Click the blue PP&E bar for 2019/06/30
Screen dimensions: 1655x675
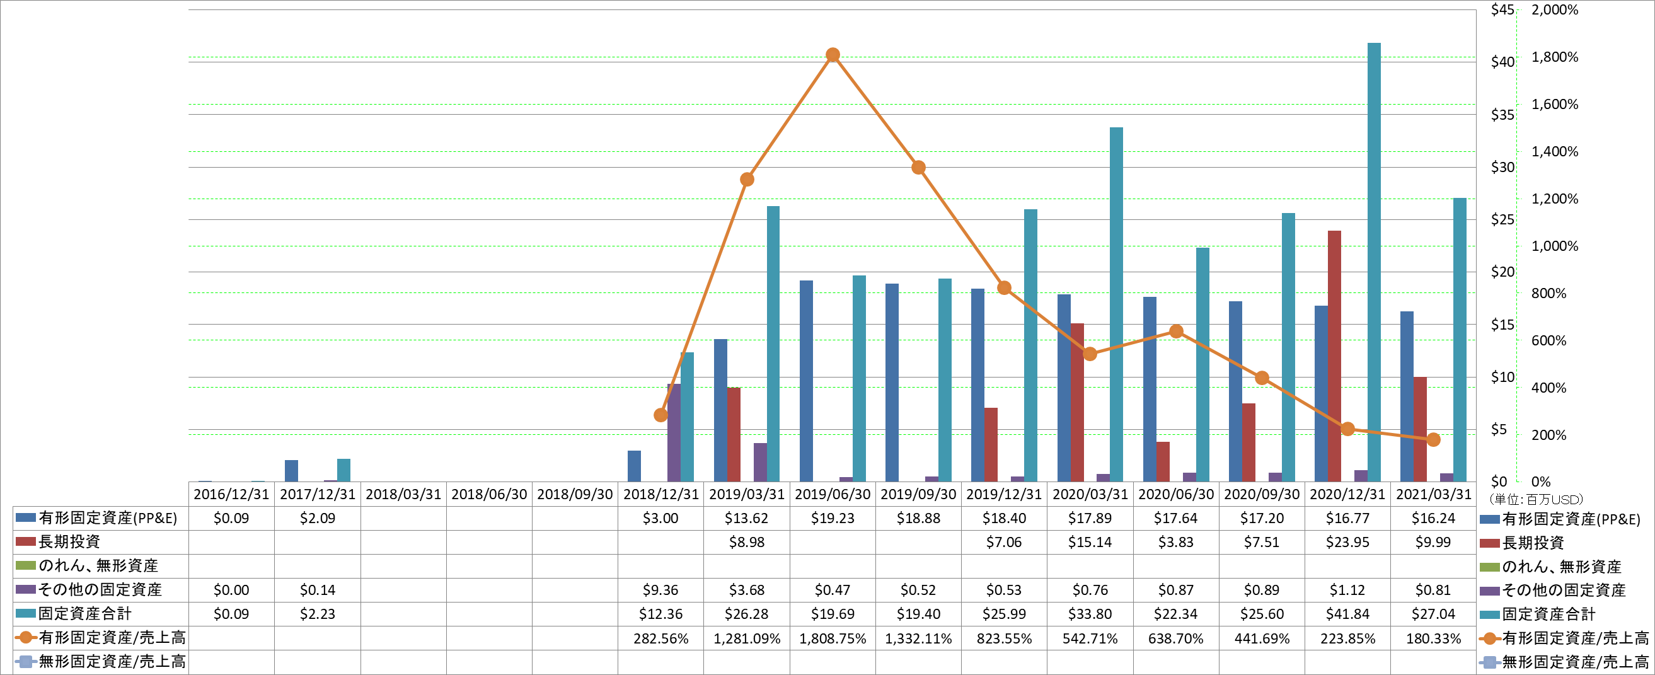(806, 381)
